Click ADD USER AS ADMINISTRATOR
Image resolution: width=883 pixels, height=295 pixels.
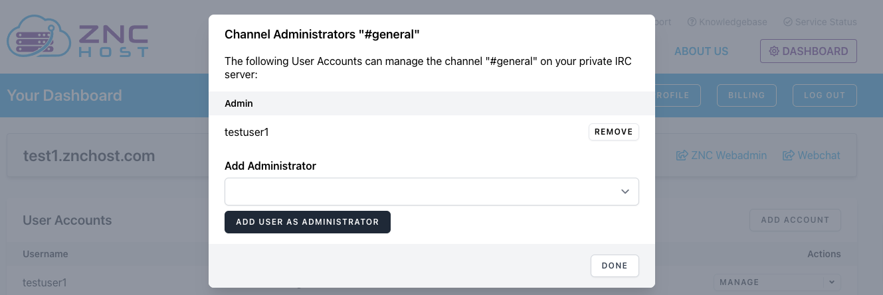coord(307,222)
